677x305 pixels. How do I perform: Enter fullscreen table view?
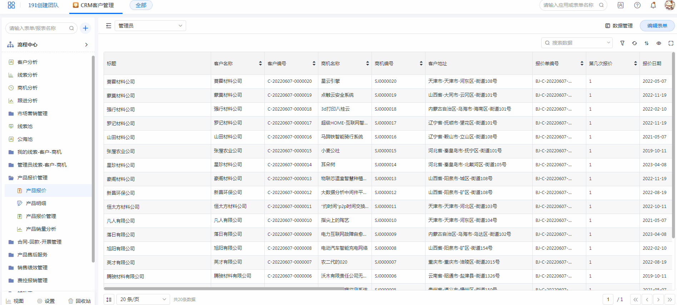click(671, 43)
